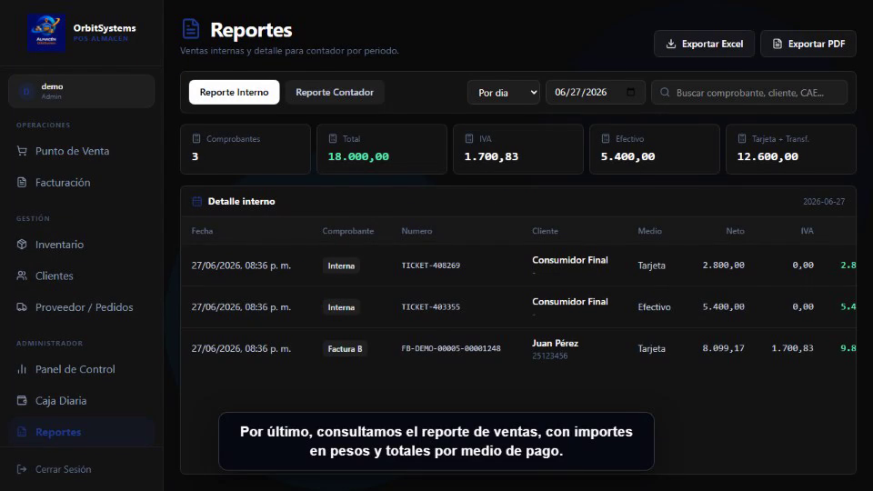This screenshot has width=873, height=491.
Task: Select FB-DEMO-00005-00001248 number cell
Action: [x=451, y=348]
